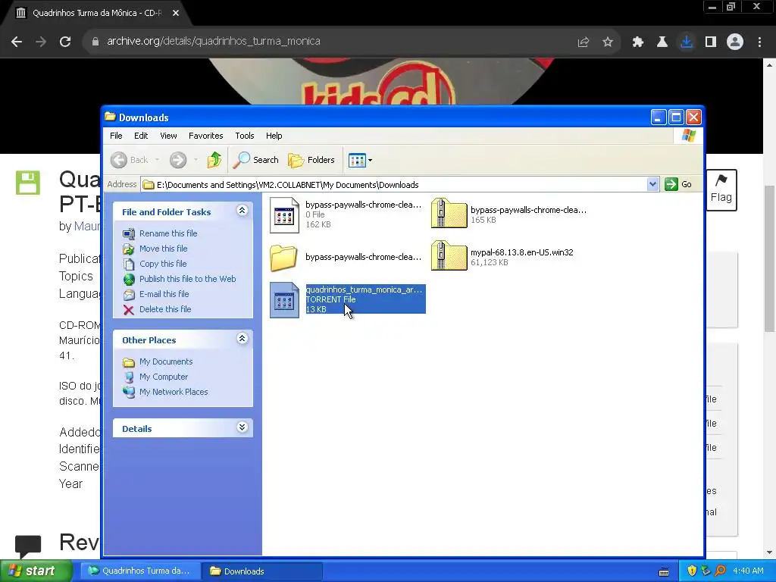Open Chrome's Downloads icon
The width and height of the screenshot is (776, 582).
tap(687, 42)
